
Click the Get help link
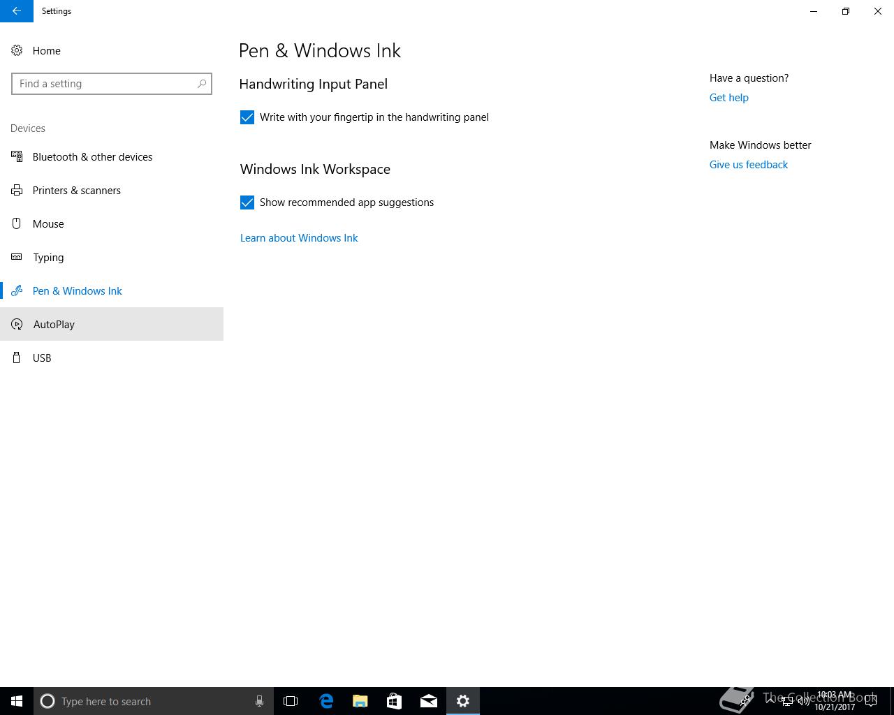pos(728,98)
